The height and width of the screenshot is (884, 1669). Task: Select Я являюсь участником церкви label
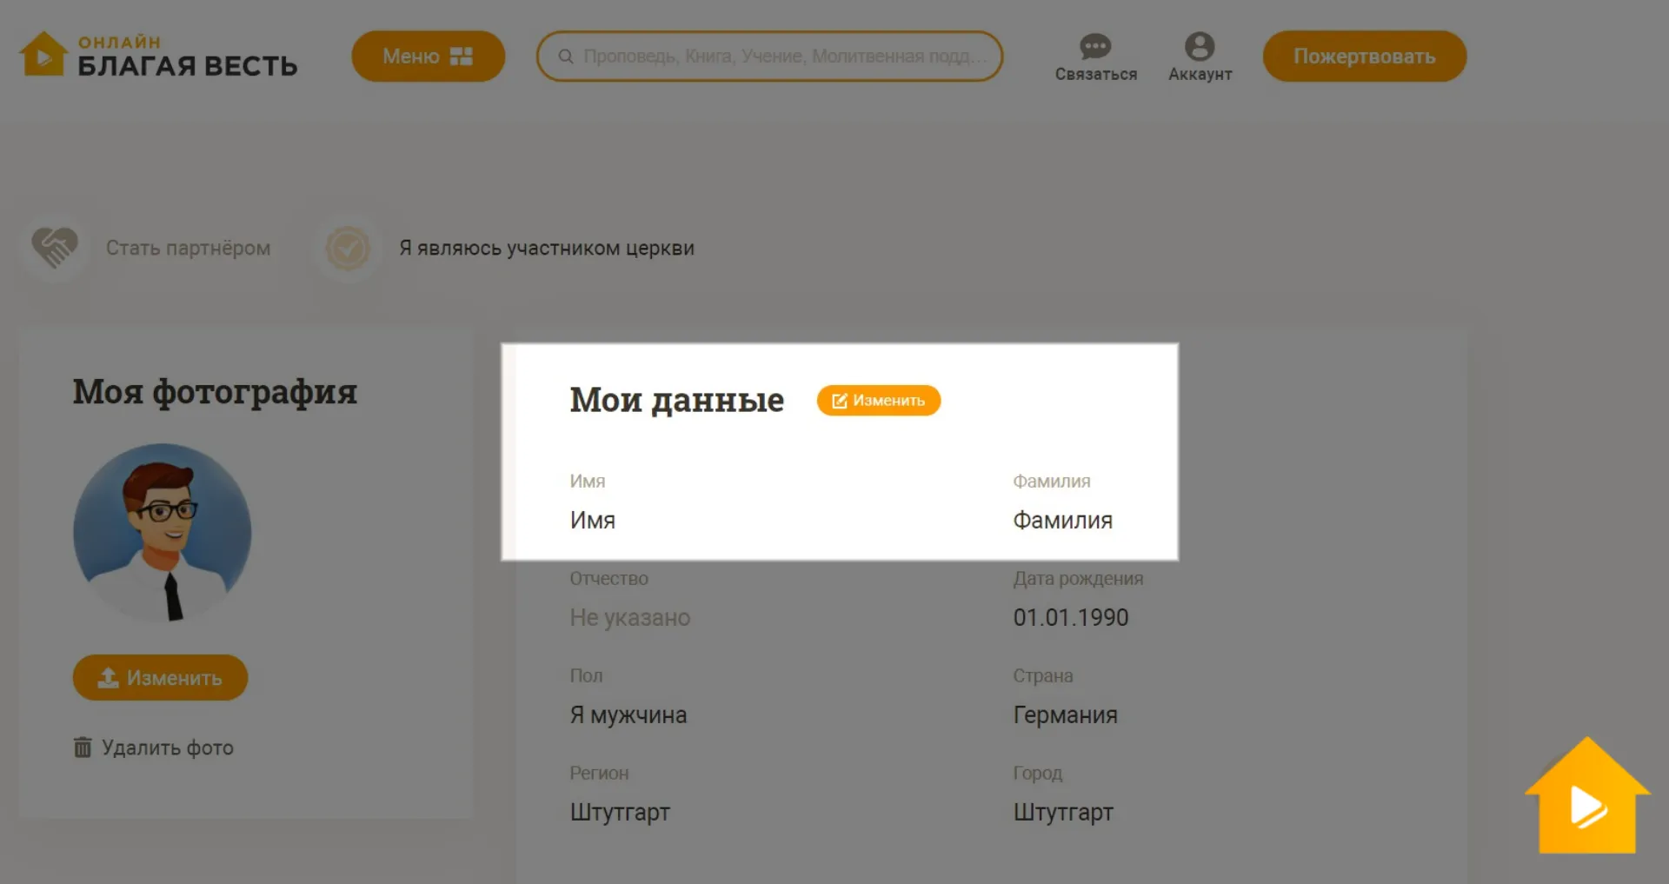(546, 249)
